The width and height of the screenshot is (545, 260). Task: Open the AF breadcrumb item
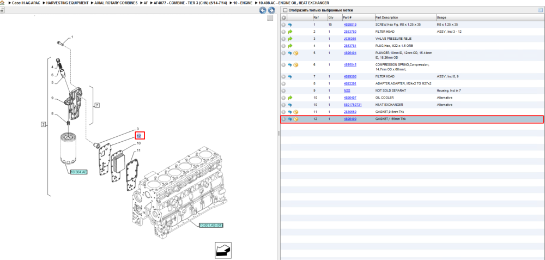[x=146, y=3]
